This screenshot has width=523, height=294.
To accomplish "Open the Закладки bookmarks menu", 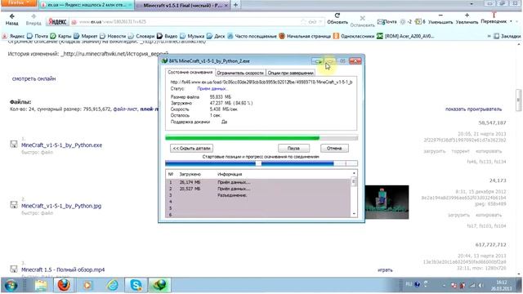I will (507, 36).
